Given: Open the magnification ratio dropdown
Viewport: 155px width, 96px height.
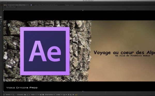Looking at the screenshot, I should 9,95.
